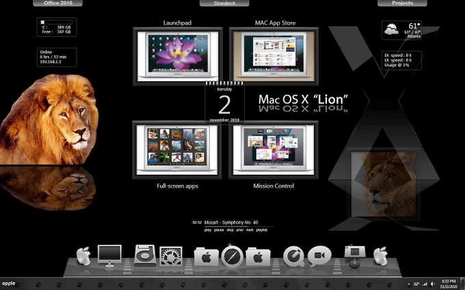Open the Launchpad thumbnail
Image resolution: width=465 pixels, height=290 pixels.
[178, 56]
